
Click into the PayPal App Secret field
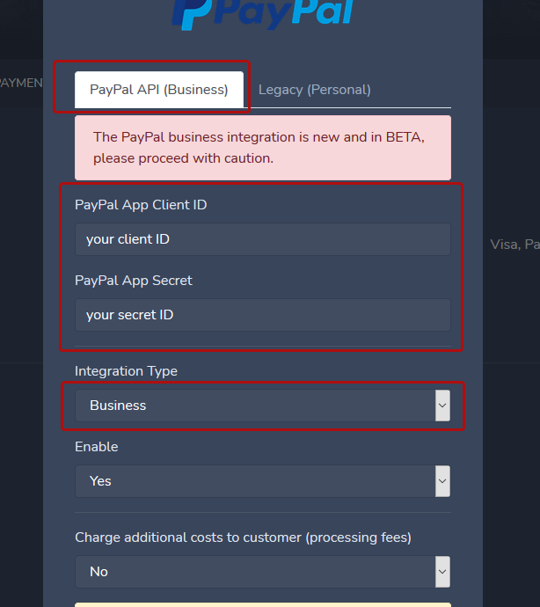pos(262,315)
